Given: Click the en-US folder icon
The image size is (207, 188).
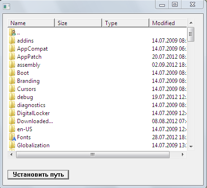Looking at the screenshot, I should coord(12,129).
